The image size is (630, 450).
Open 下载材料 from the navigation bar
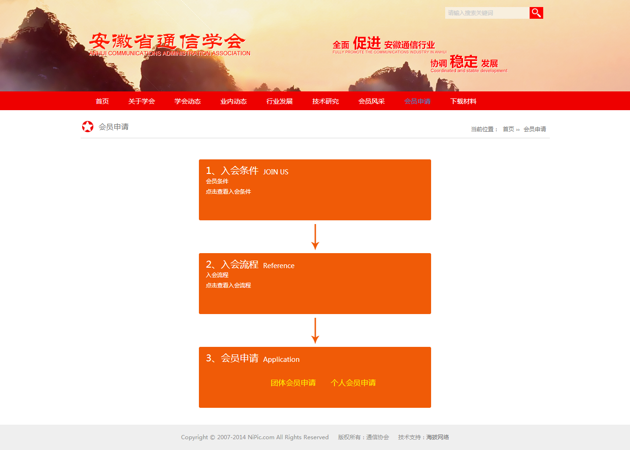pyautogui.click(x=463, y=101)
